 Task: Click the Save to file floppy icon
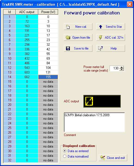coord(68,48)
